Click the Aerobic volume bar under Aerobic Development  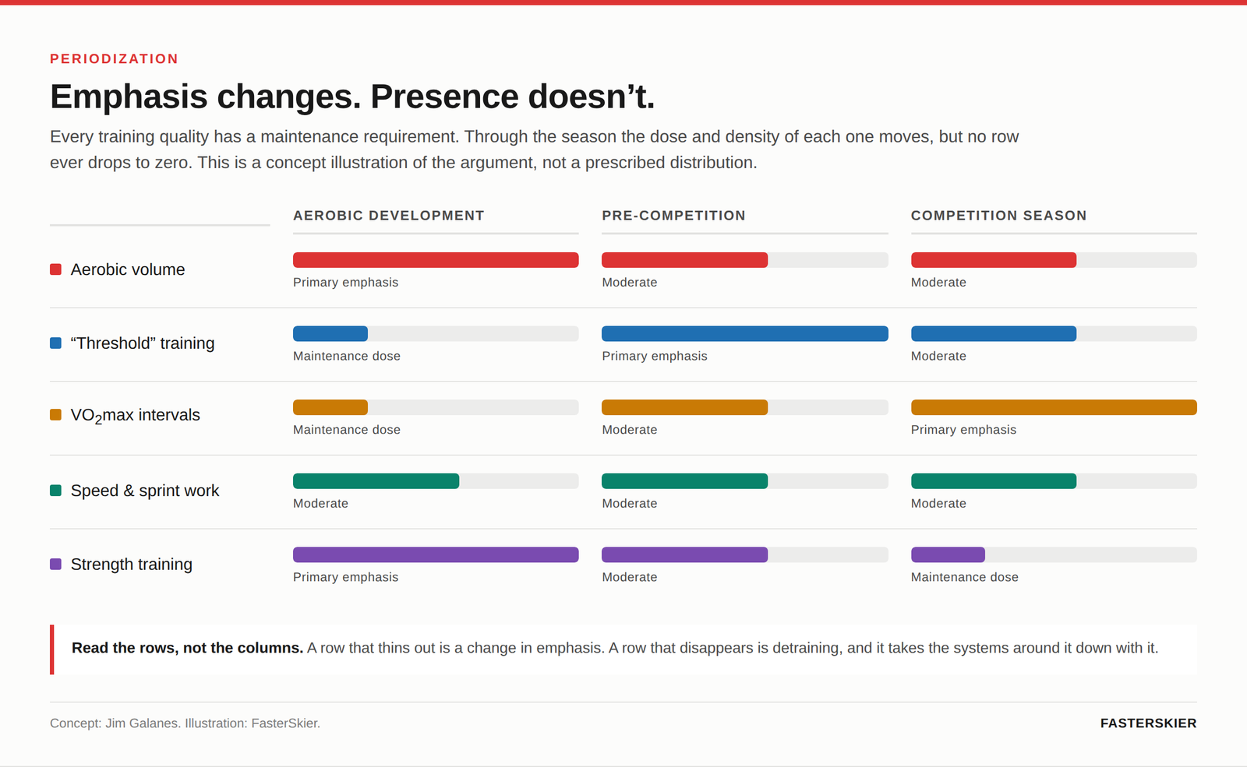click(436, 260)
